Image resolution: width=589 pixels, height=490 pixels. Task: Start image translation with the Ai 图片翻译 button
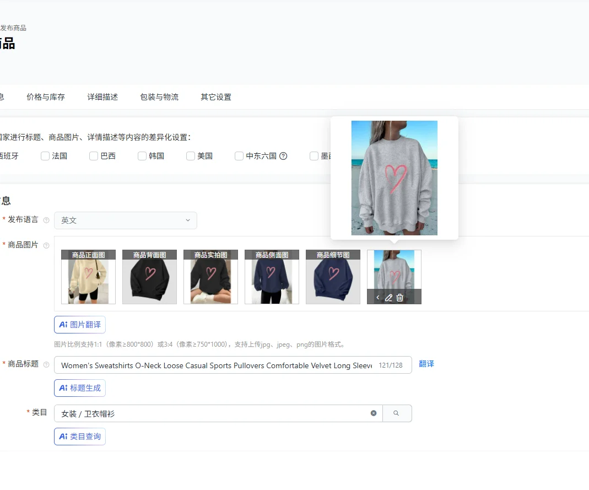click(x=79, y=325)
